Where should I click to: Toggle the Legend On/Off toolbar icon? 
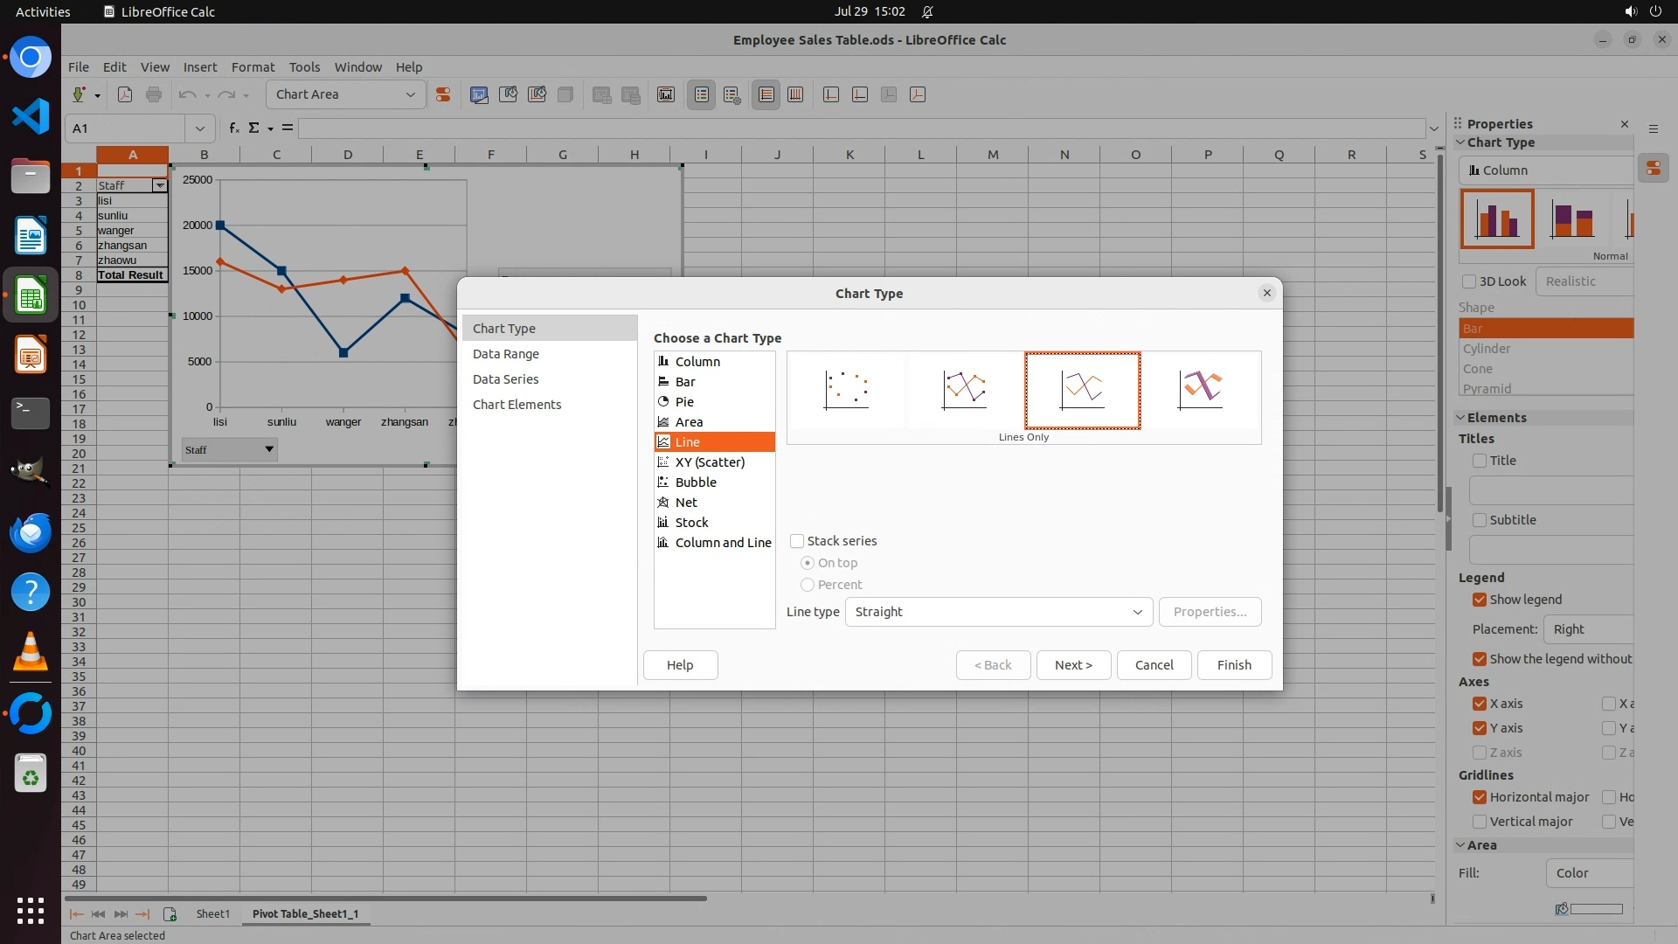point(701,94)
